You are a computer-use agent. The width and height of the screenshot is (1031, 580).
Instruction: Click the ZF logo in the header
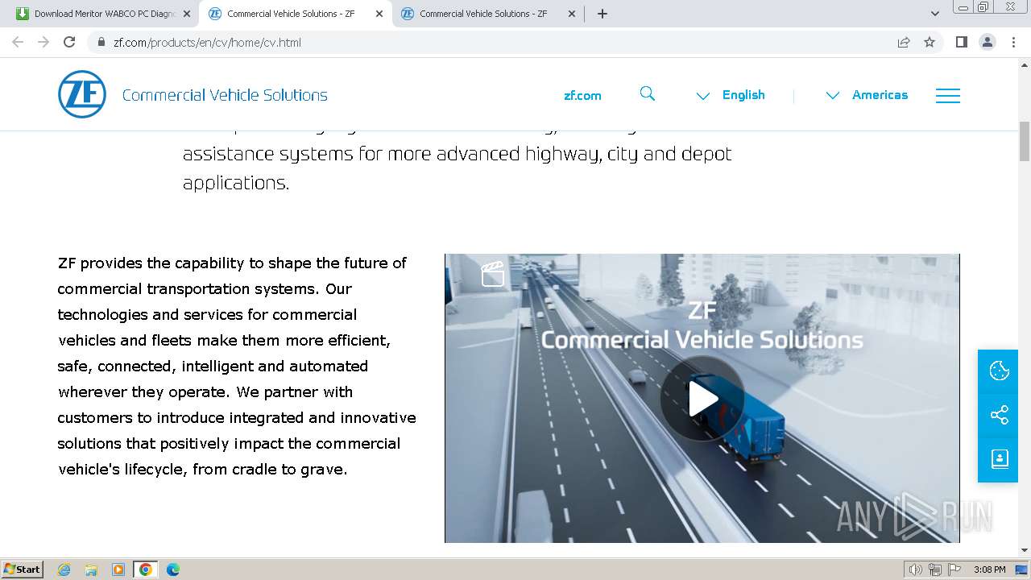point(82,94)
